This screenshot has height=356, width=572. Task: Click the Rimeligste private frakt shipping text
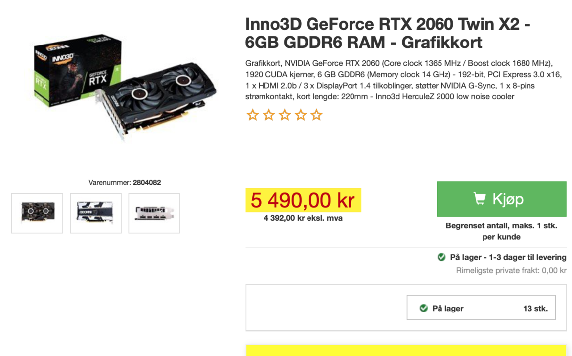tap(511, 271)
